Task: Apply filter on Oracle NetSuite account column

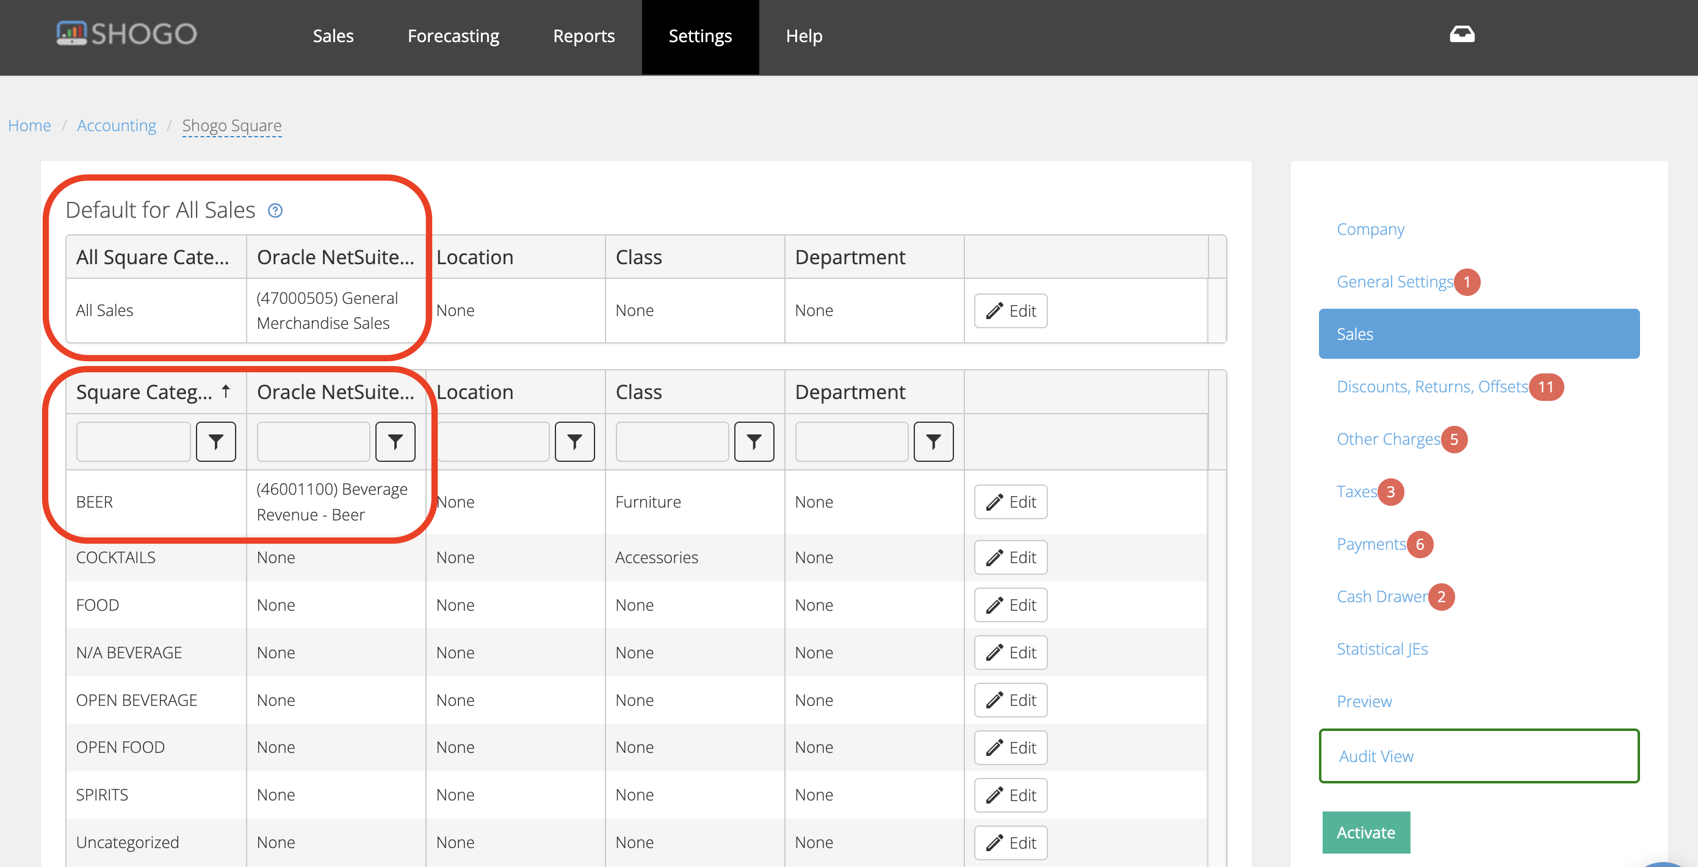Action: point(396,441)
